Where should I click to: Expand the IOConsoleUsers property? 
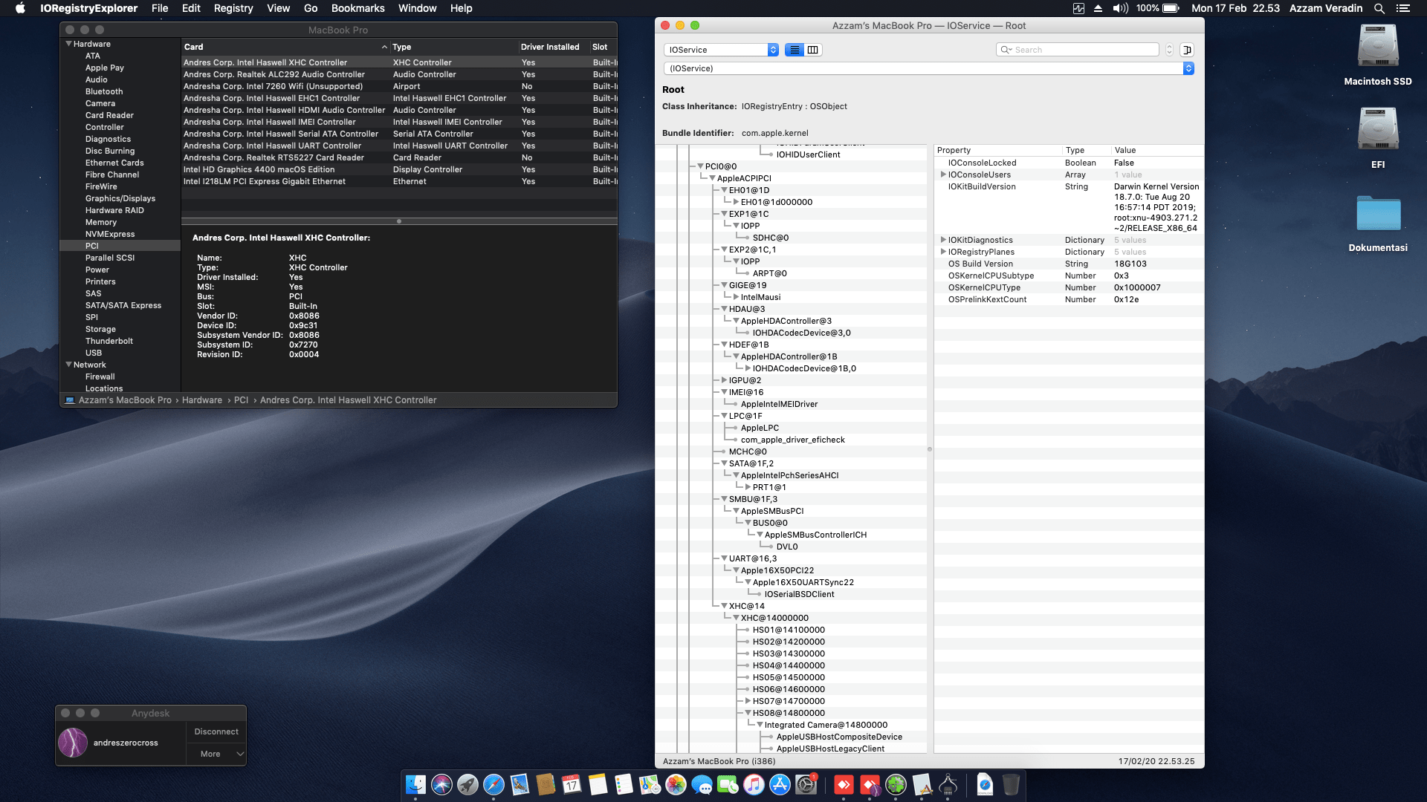pyautogui.click(x=943, y=175)
